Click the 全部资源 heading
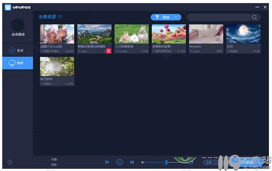This screenshot has width=272, height=171. tap(47, 17)
